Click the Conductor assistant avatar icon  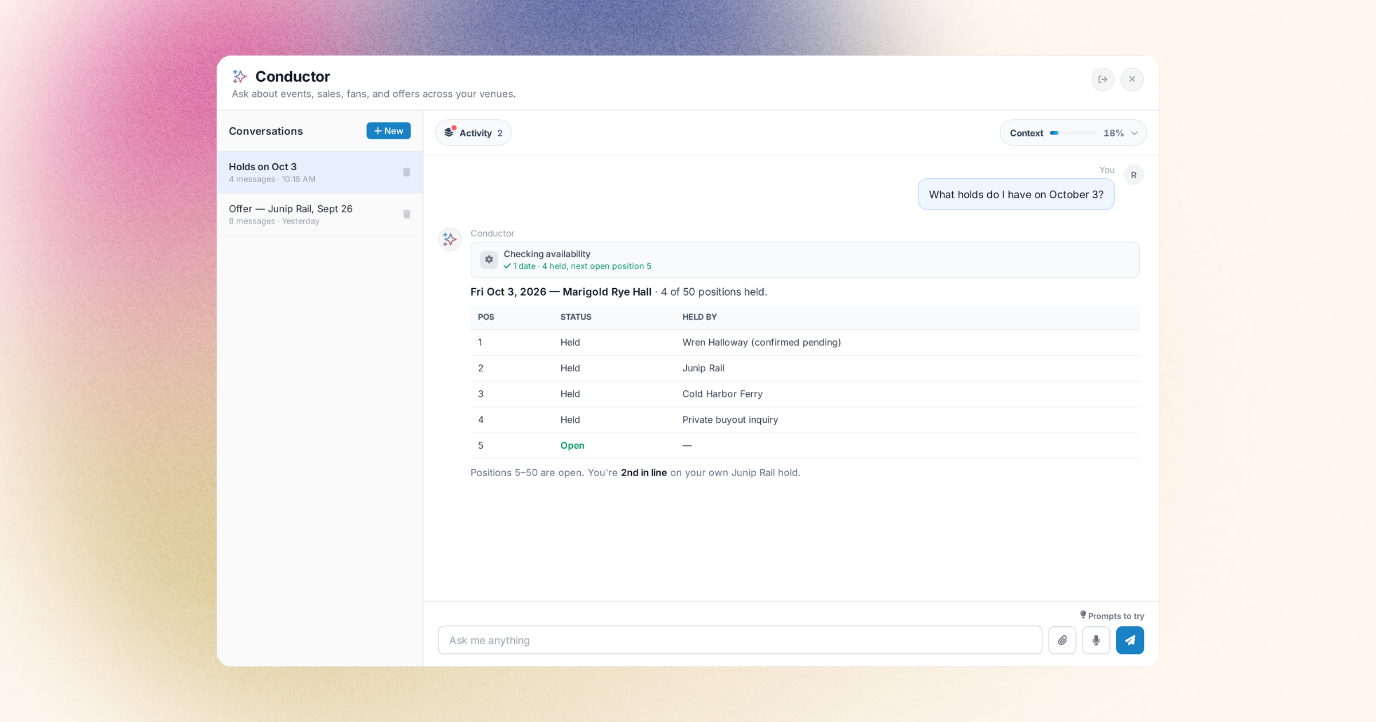[x=450, y=239]
